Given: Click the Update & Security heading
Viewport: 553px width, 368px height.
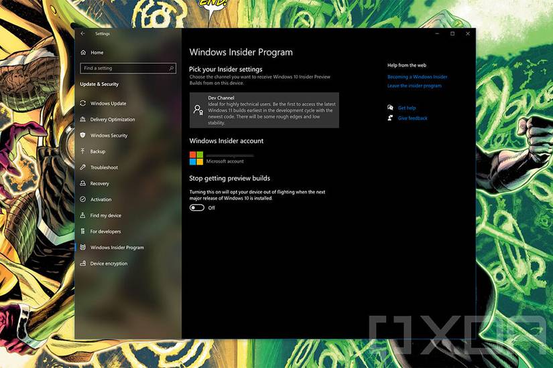Looking at the screenshot, I should (99, 84).
